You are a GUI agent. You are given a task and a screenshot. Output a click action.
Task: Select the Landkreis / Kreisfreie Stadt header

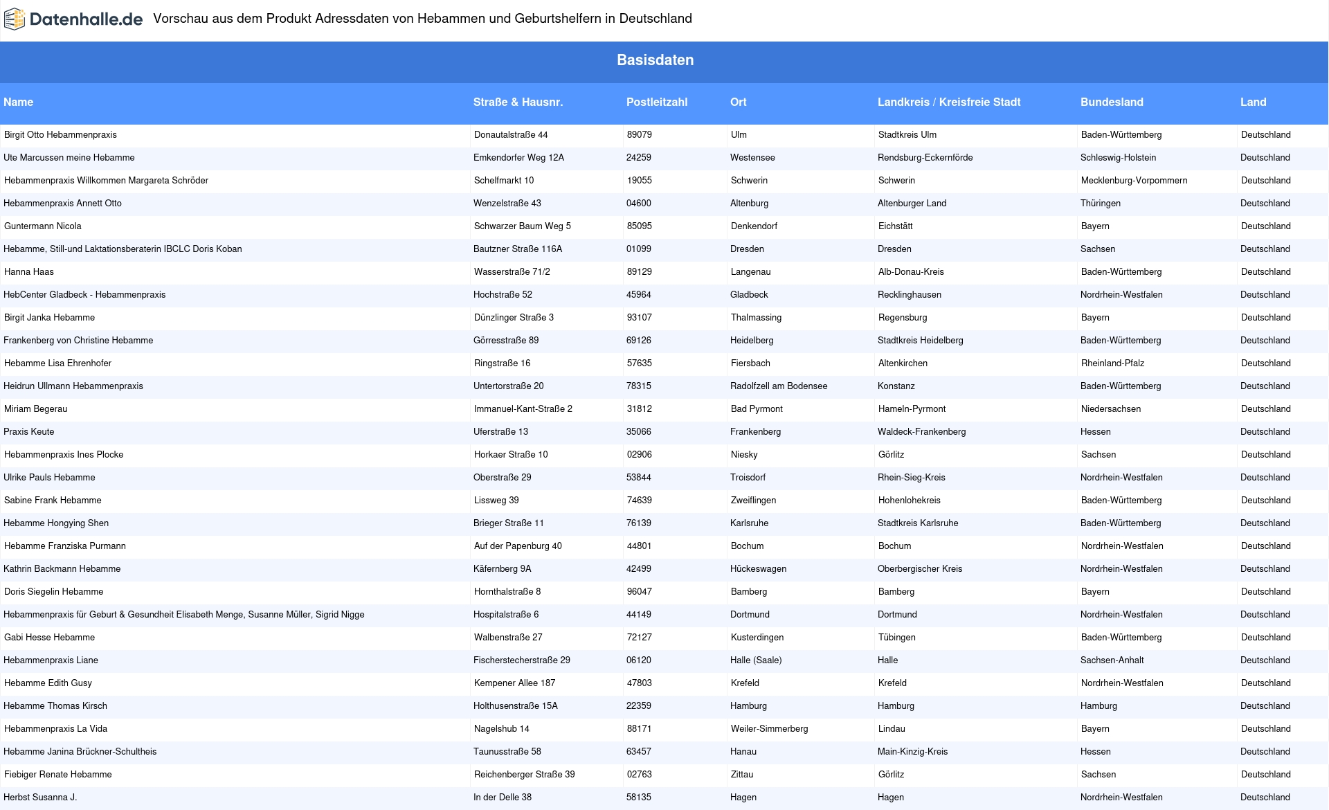(x=949, y=102)
